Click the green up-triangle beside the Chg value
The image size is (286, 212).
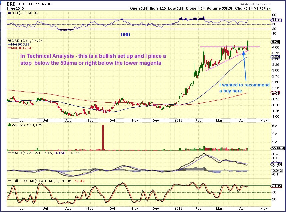tap(270, 9)
